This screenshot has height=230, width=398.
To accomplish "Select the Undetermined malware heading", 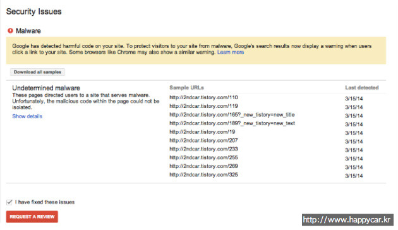I will [46, 88].
